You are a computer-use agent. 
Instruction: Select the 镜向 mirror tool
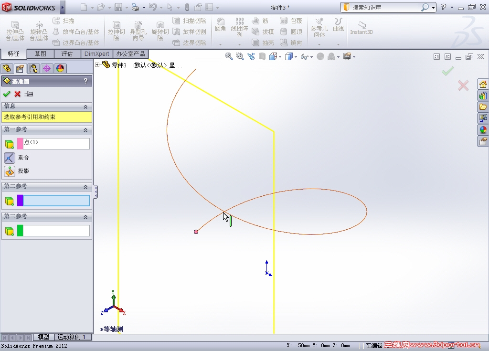click(291, 43)
